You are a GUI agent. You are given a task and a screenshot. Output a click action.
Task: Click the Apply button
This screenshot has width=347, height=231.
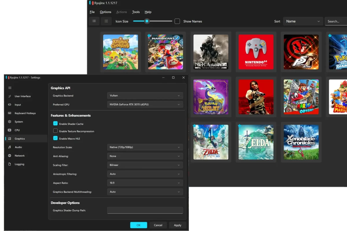tap(178, 225)
